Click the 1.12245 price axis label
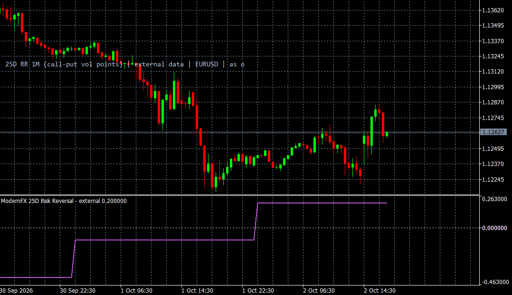 (493, 180)
